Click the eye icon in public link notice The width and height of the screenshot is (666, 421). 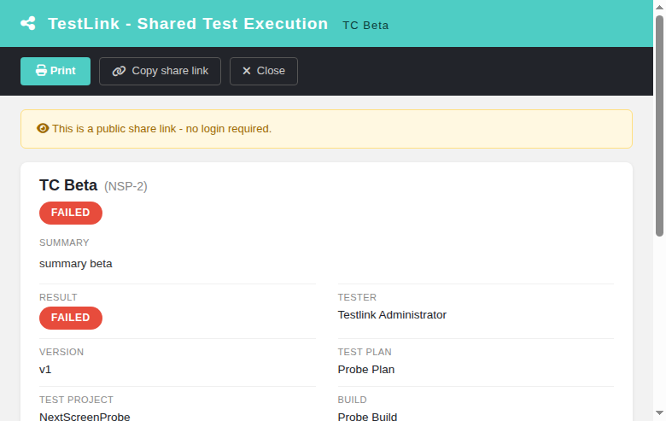[x=43, y=128]
